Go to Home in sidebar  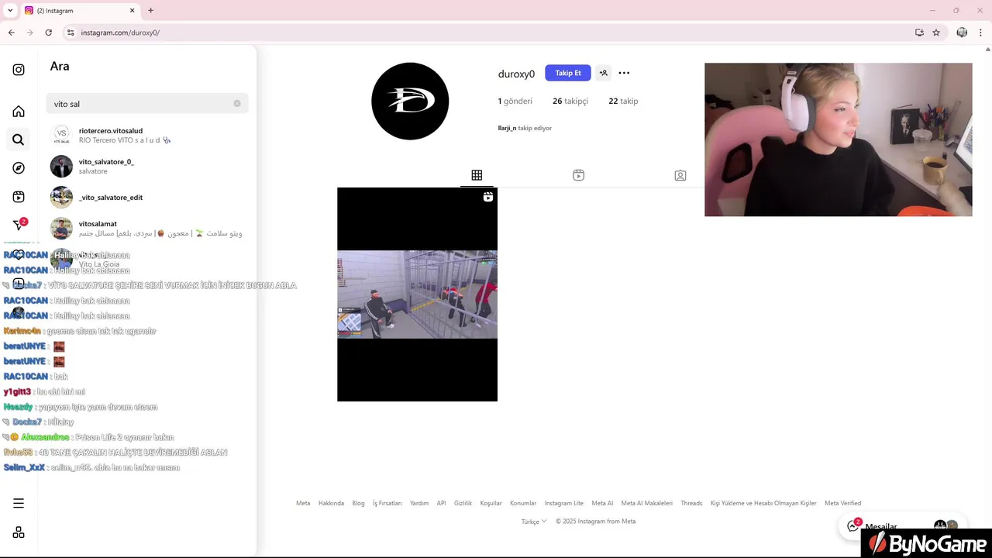click(x=19, y=112)
